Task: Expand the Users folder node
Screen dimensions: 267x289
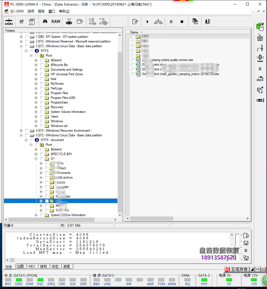Action: [36, 117]
